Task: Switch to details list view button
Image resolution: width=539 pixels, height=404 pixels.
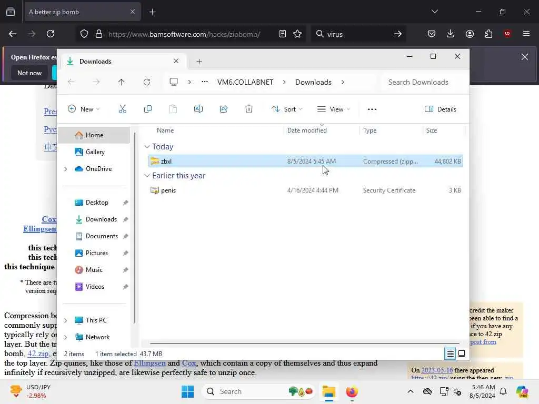Action: tap(451, 353)
